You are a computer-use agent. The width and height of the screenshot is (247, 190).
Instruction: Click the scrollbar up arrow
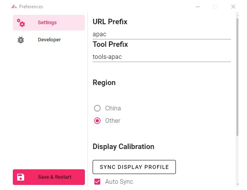tap(237, 15)
